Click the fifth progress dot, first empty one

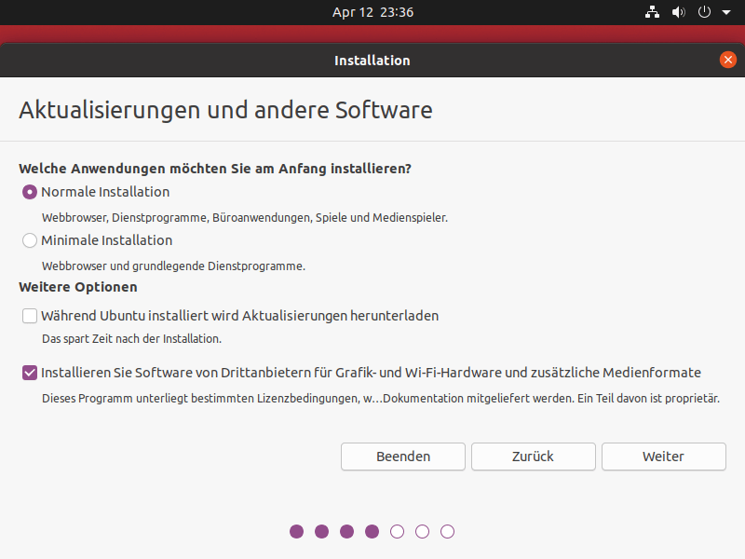tap(398, 532)
